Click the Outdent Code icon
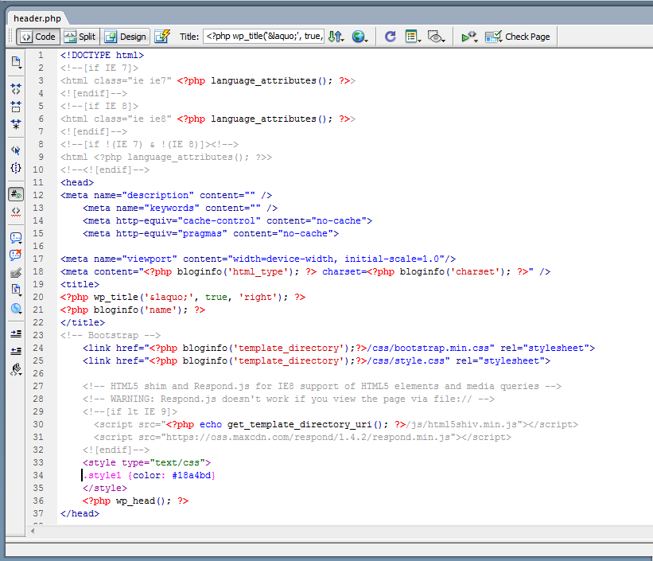653x561 pixels. (16, 352)
